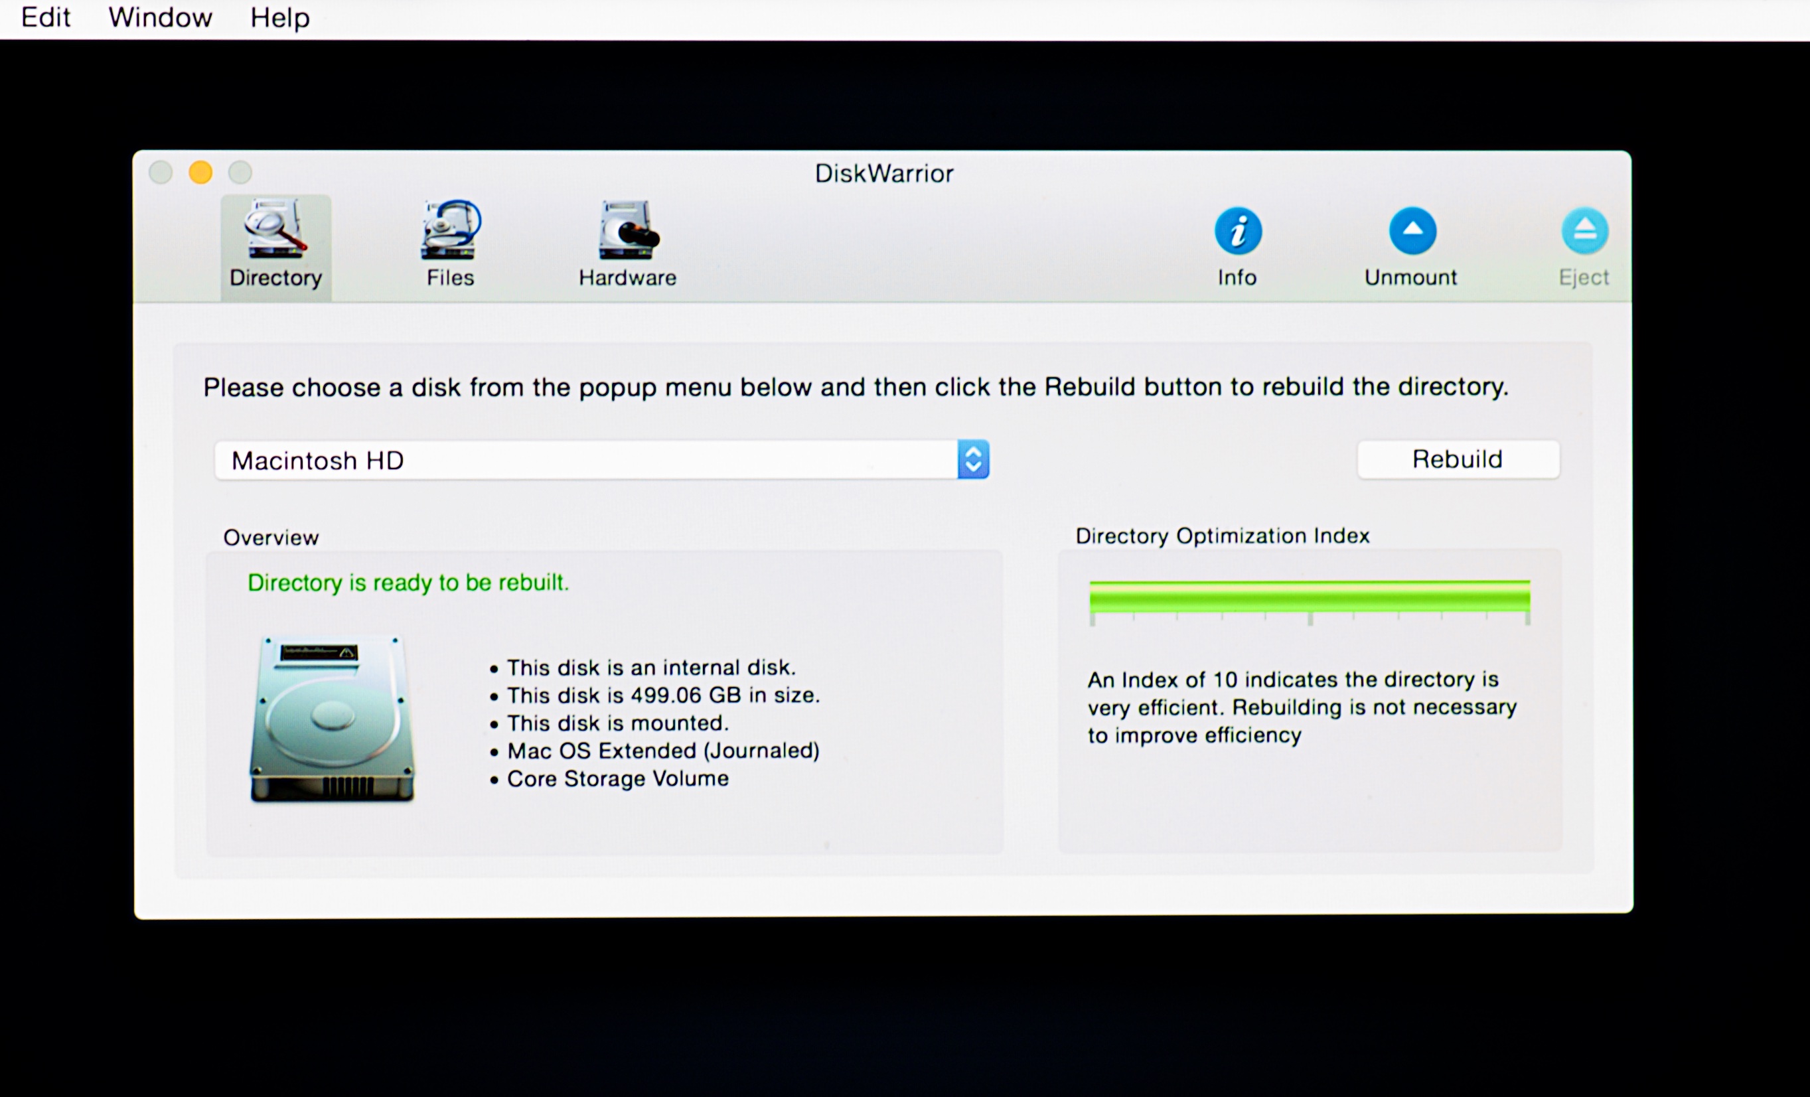Click 'Directory is ready to be rebuilt.' text

(408, 582)
